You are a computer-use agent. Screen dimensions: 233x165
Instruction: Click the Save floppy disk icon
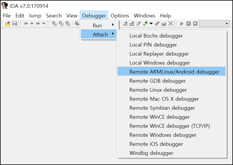pos(15,24)
